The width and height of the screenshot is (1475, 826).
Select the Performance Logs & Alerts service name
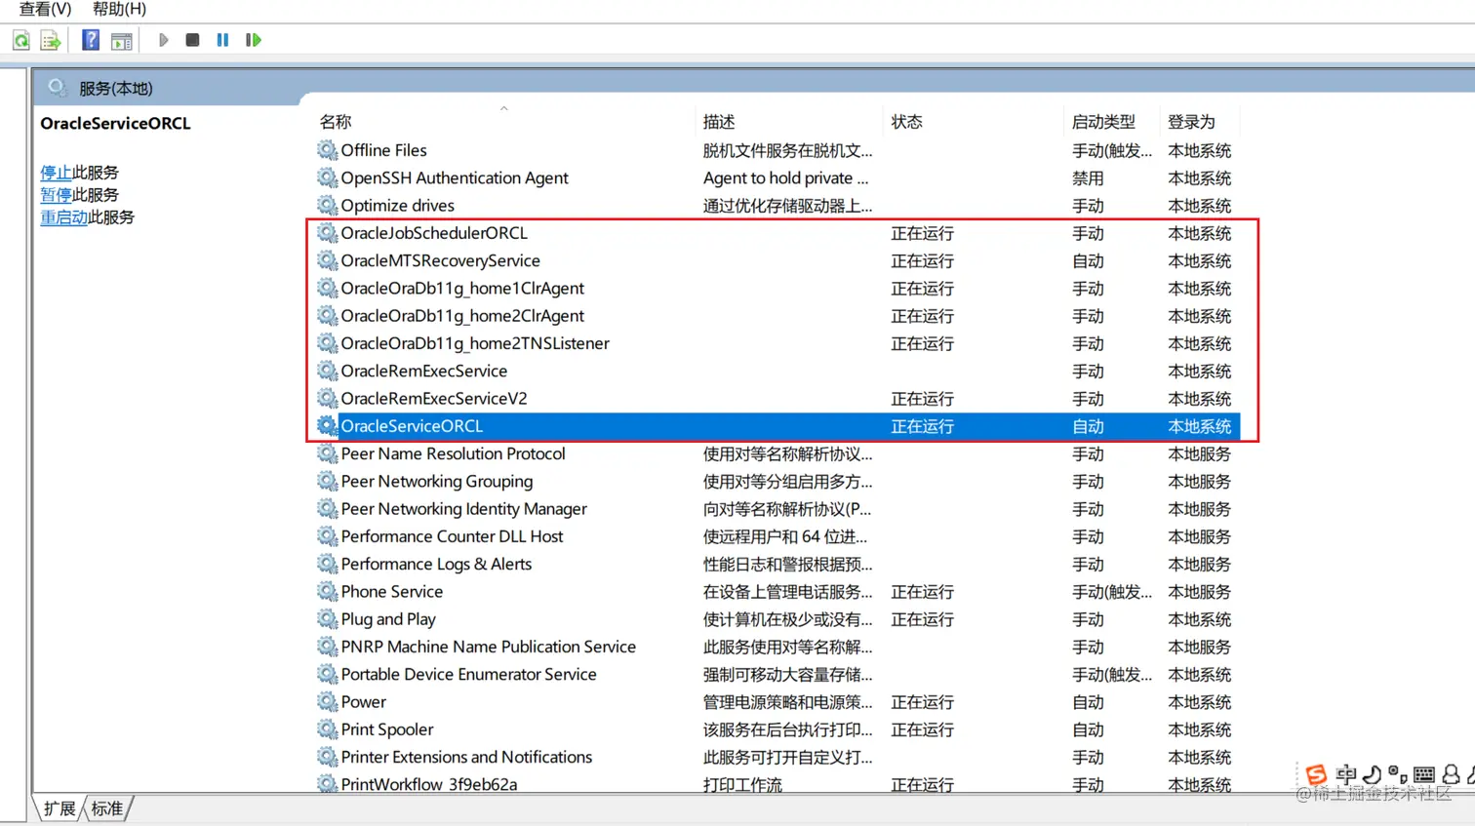click(436, 564)
